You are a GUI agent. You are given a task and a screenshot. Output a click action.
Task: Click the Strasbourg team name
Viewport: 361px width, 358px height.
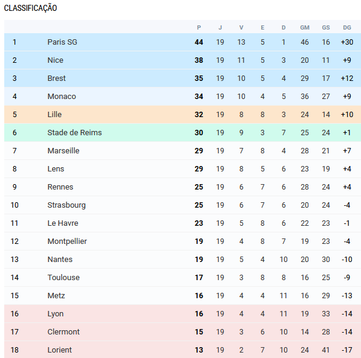pyautogui.click(x=67, y=205)
